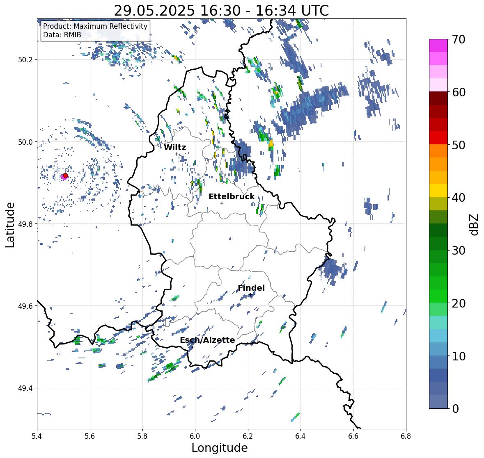484x458 pixels.
Task: Click the dBZ colorbar label
Action: coord(475,224)
